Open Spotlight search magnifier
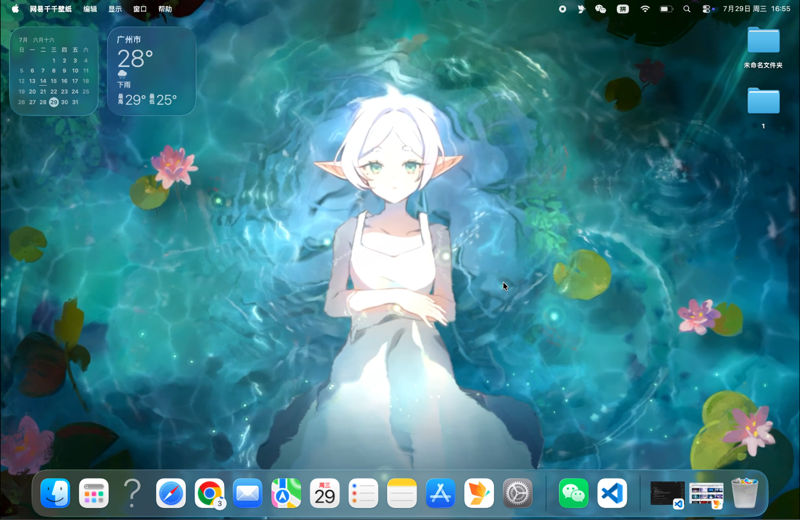 [x=687, y=9]
